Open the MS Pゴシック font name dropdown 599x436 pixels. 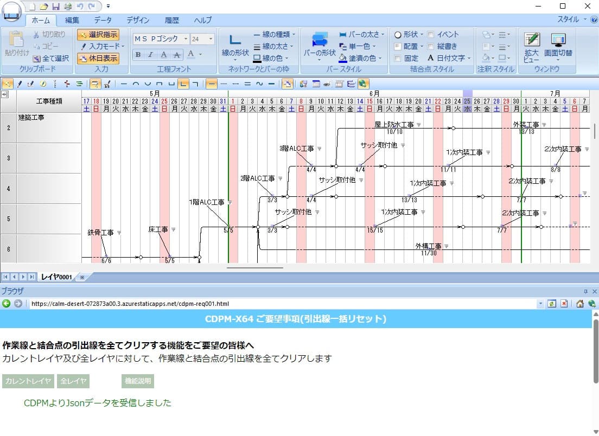pos(186,39)
